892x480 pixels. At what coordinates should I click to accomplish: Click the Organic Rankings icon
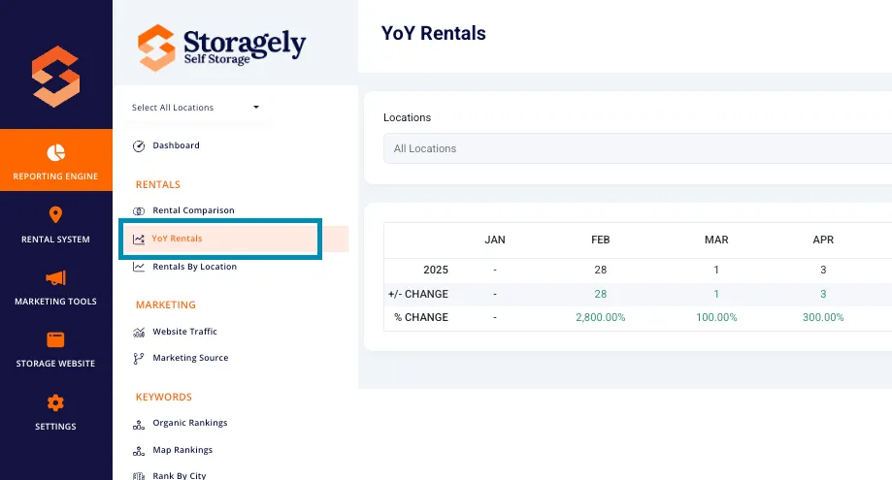[x=139, y=424]
